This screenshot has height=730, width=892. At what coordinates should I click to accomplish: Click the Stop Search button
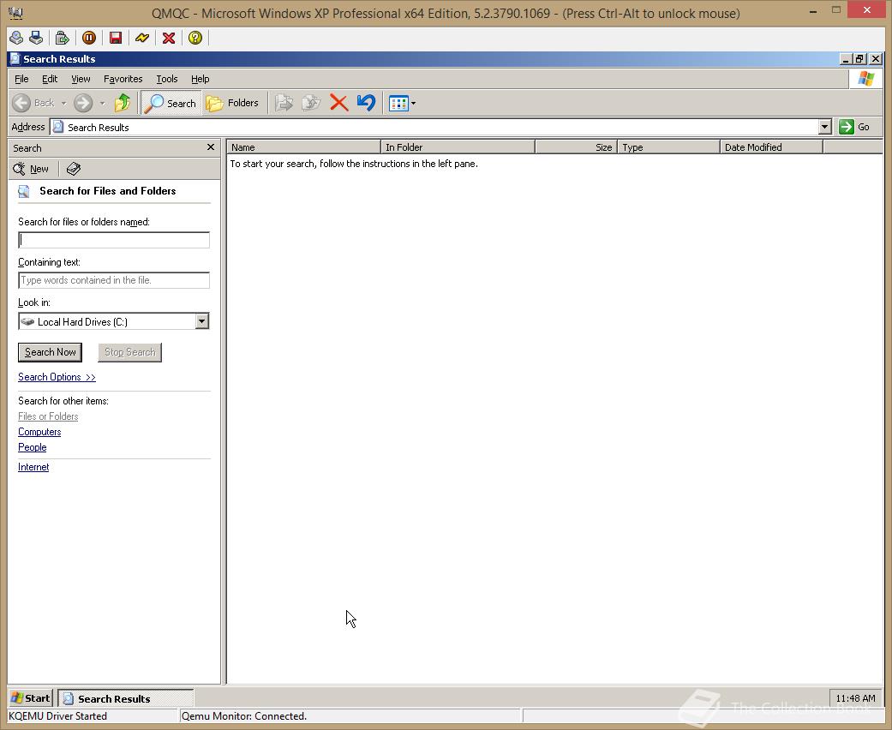pos(129,352)
